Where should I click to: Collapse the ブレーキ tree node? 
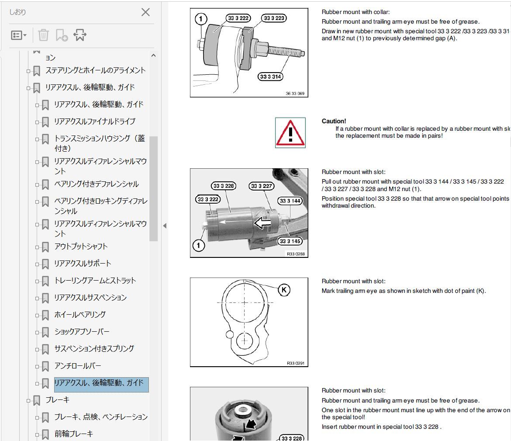[28, 400]
